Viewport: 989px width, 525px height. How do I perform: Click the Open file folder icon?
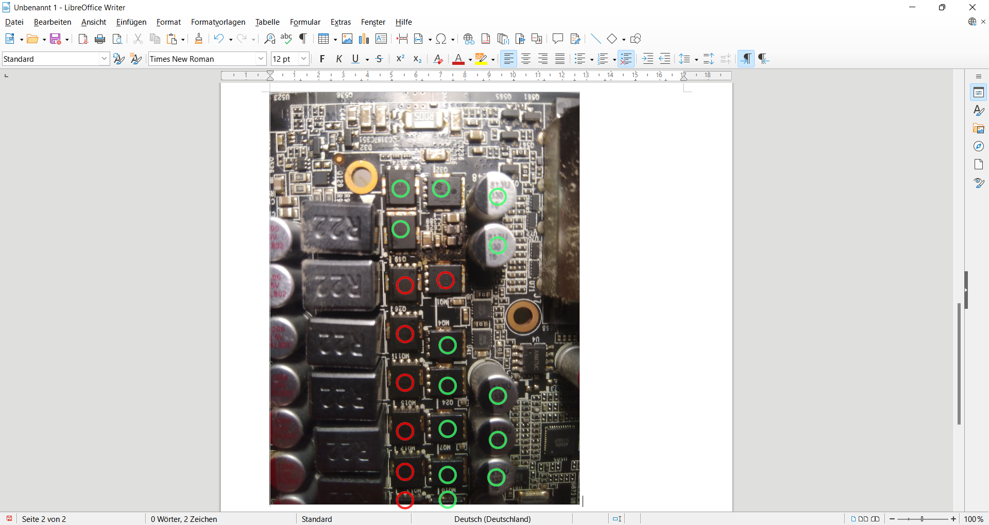click(x=32, y=39)
